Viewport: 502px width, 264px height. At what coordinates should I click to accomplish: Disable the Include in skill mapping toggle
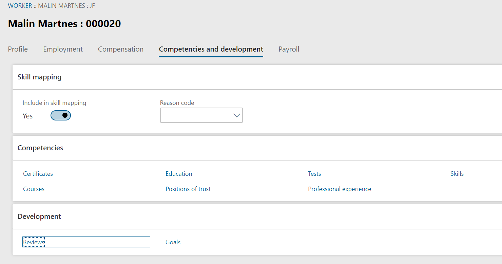(x=60, y=115)
